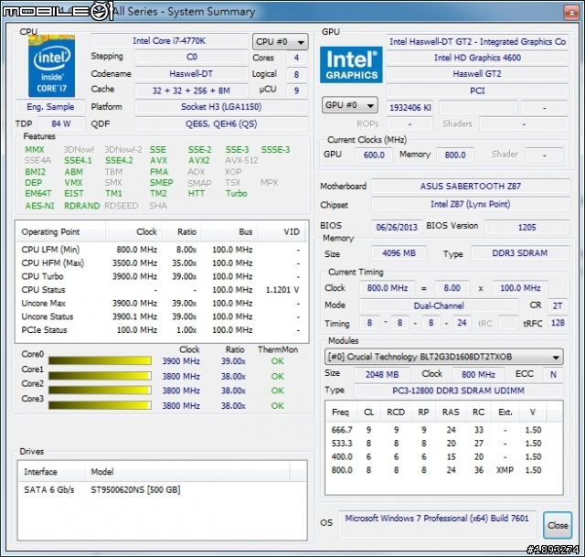The height and width of the screenshot is (557, 585).
Task: Click the Interface column header in Drives
Action: point(51,472)
